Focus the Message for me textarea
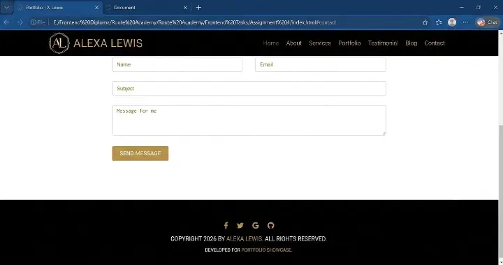Image resolution: width=503 pixels, height=265 pixels. (x=249, y=120)
